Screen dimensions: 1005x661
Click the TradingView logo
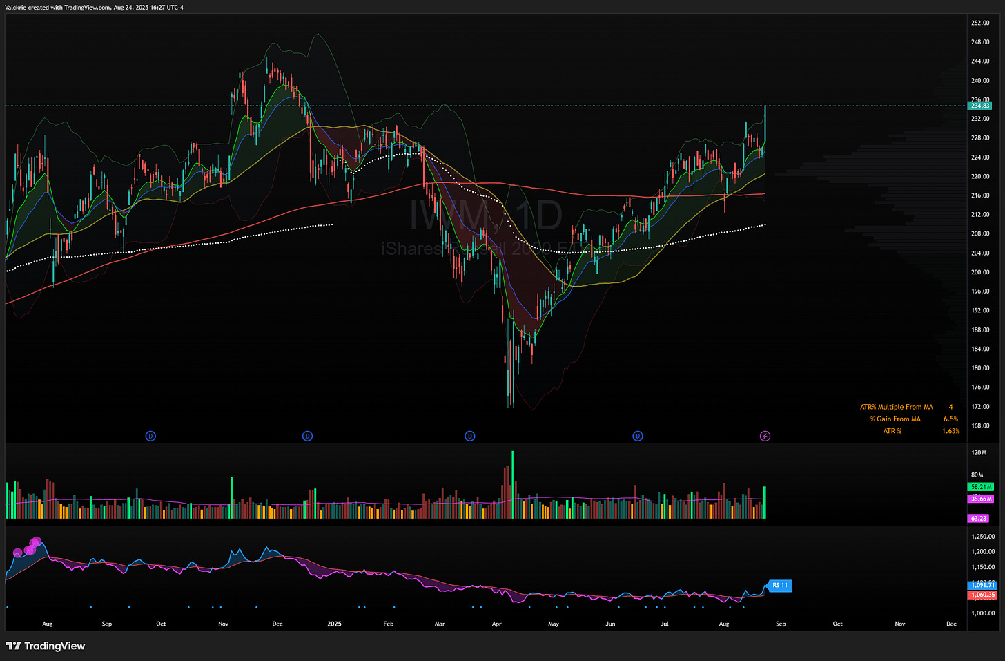click(x=46, y=646)
